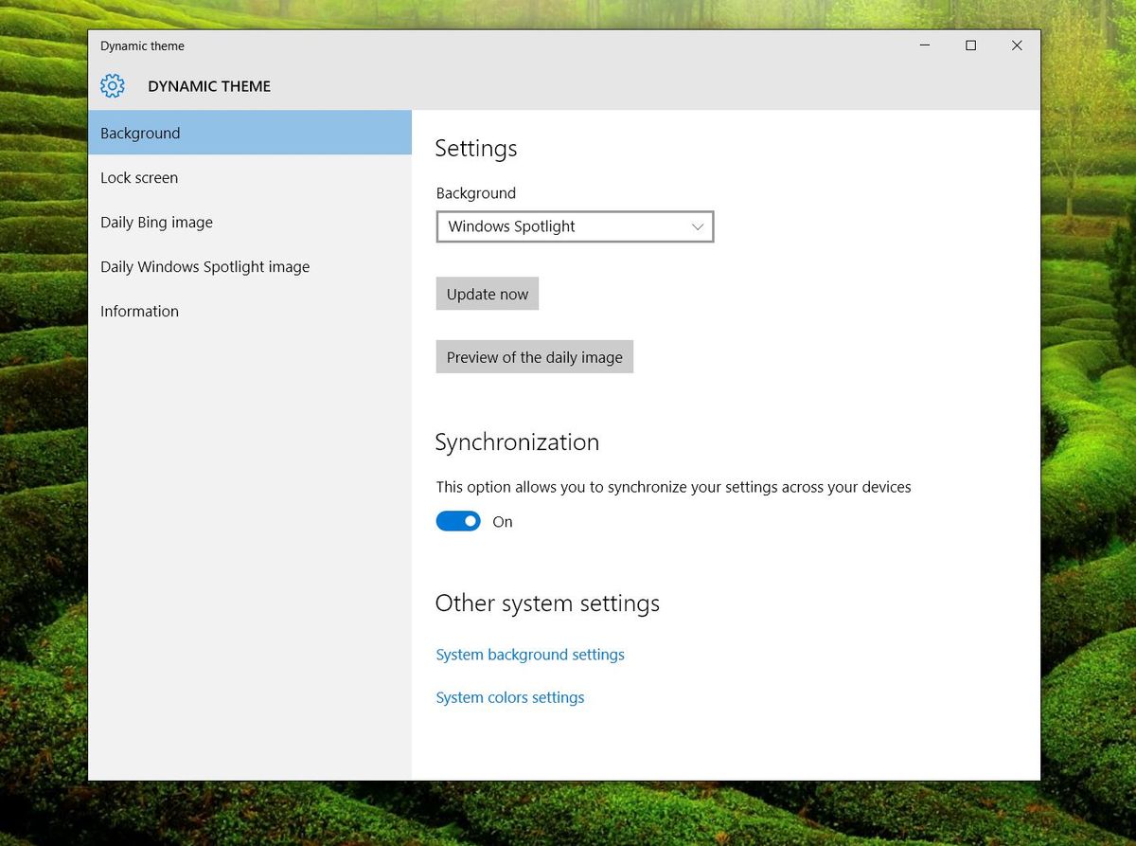This screenshot has height=846, width=1136.
Task: Minimize the Dynamic theme window
Action: (923, 45)
